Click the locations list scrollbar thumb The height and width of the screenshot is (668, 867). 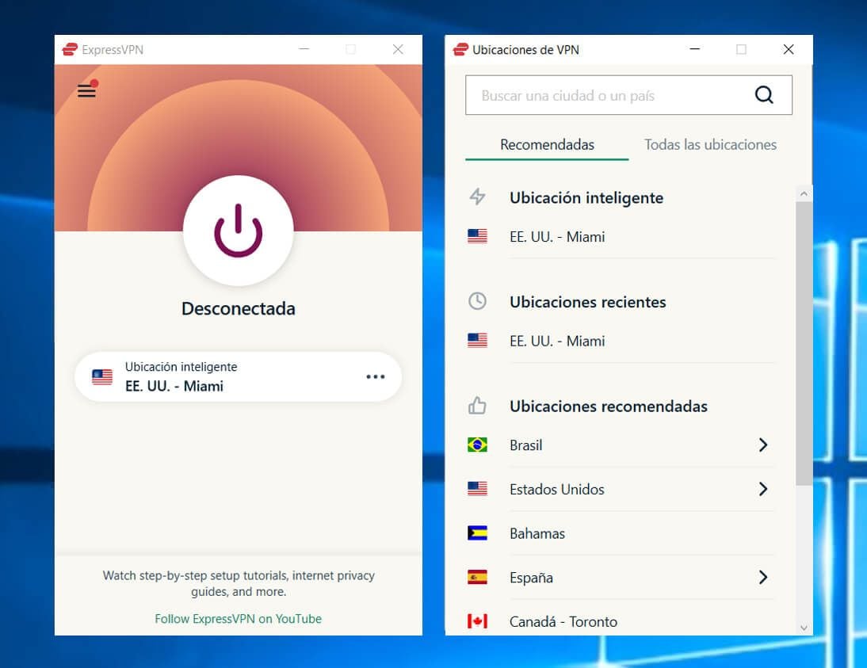click(x=804, y=343)
